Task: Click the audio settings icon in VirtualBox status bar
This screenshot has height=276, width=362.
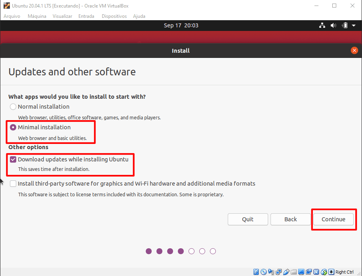Action: pos(271,272)
